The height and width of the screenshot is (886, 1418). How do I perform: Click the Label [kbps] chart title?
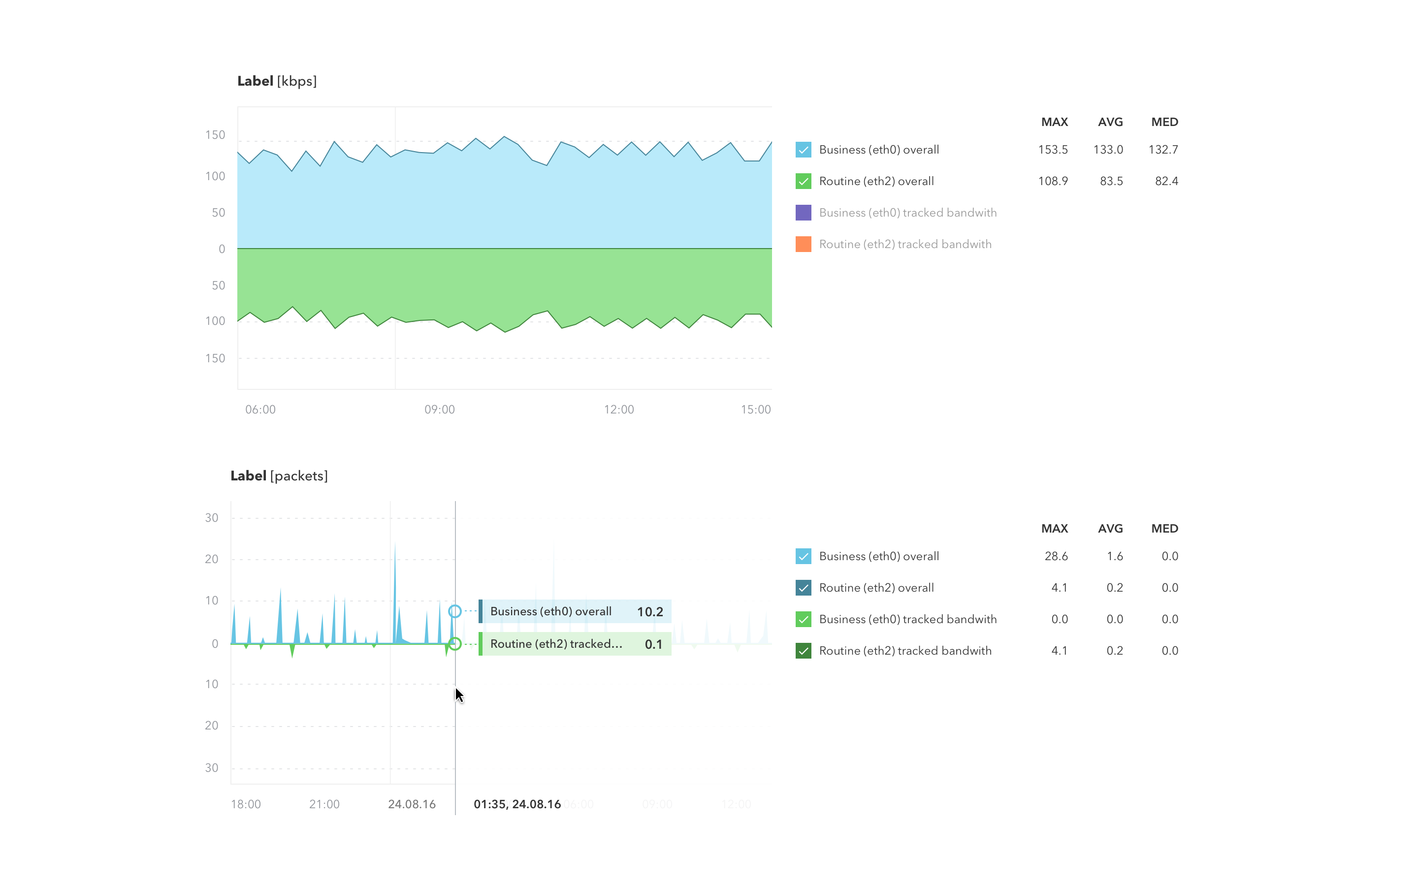[277, 81]
